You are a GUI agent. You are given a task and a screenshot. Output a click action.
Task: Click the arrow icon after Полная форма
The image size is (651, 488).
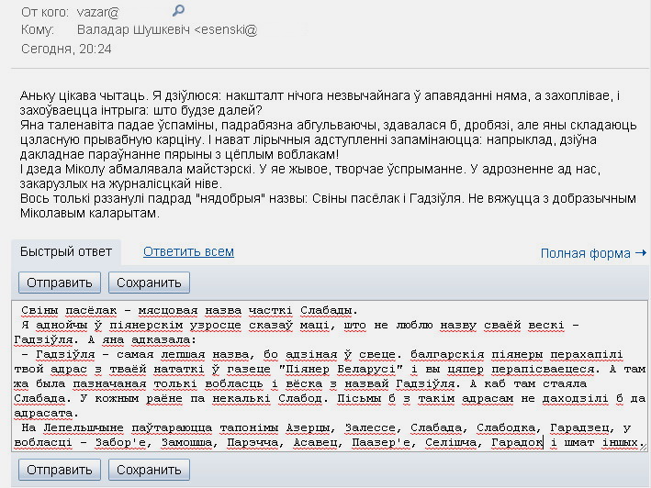(639, 253)
